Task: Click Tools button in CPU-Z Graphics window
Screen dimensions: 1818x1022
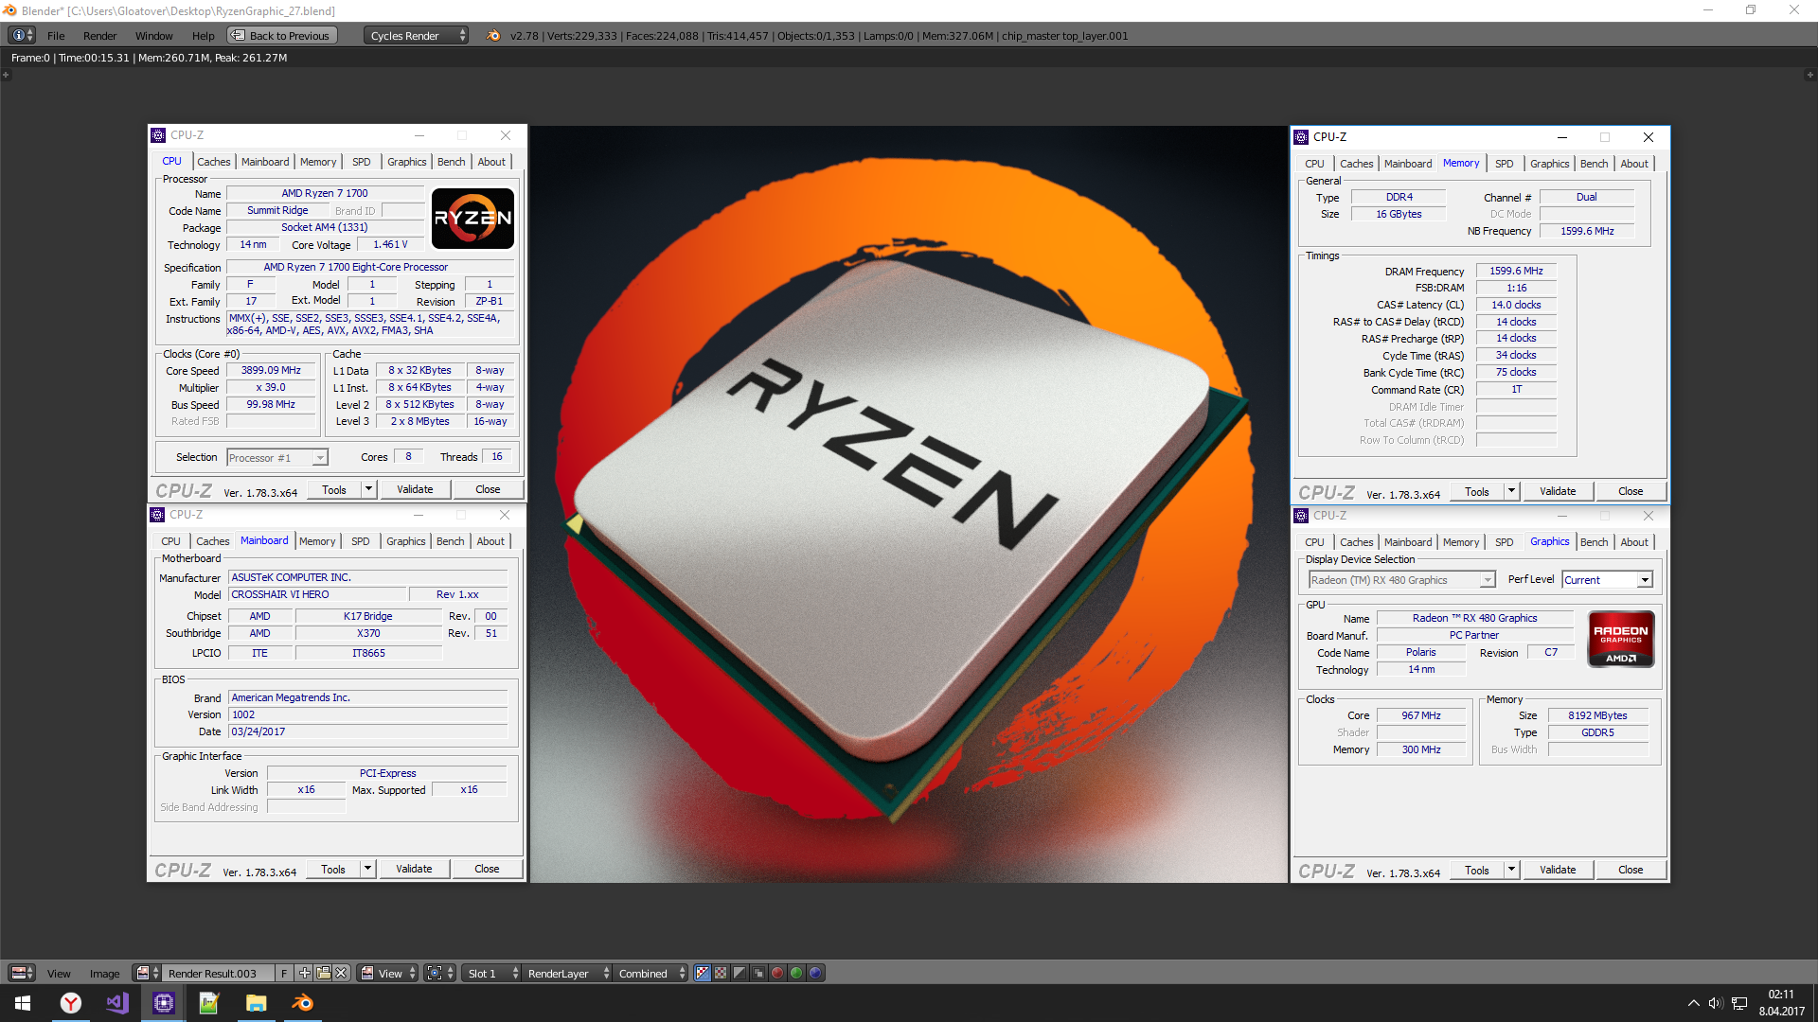Action: coord(1476,871)
